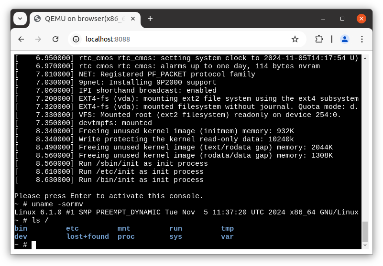Click the terminal scrollbar down arrow
Screen dimensions: 383x266
[365, 245]
